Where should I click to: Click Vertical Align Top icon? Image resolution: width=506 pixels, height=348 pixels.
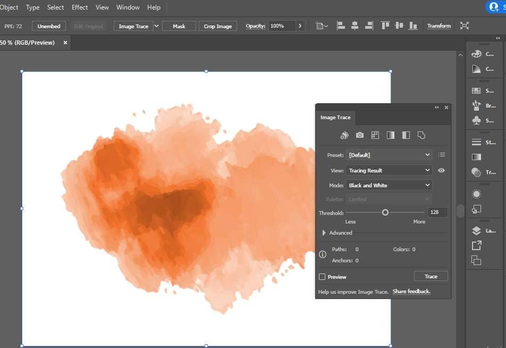pos(385,26)
